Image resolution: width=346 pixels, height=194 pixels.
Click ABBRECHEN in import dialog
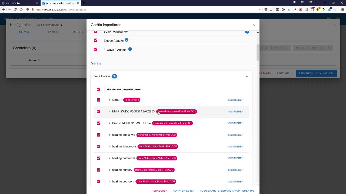tap(159, 190)
